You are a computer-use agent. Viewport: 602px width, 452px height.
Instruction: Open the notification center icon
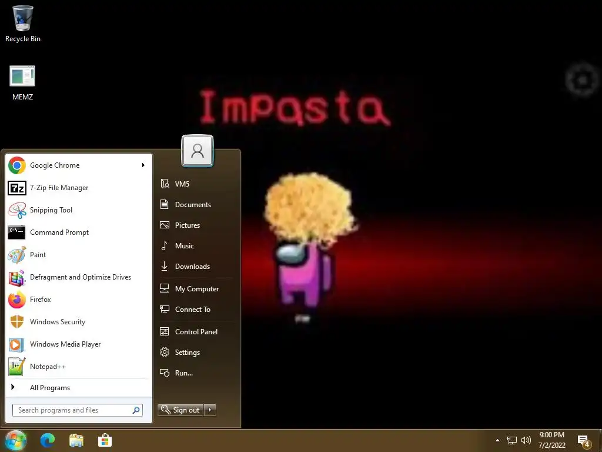click(583, 441)
